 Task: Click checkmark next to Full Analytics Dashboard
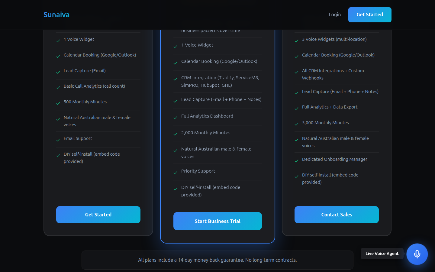(x=176, y=118)
